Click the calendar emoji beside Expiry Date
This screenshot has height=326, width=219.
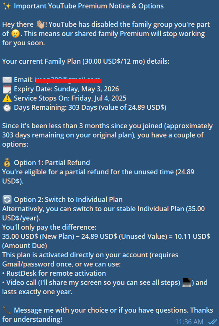(x=7, y=89)
